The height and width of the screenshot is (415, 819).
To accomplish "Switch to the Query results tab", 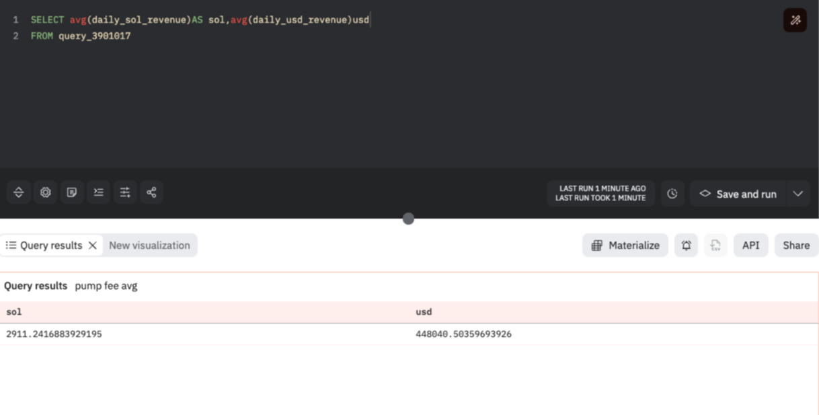I will pyautogui.click(x=44, y=246).
